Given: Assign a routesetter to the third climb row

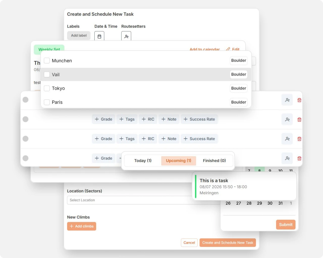Looking at the screenshot, I should click(x=287, y=139).
